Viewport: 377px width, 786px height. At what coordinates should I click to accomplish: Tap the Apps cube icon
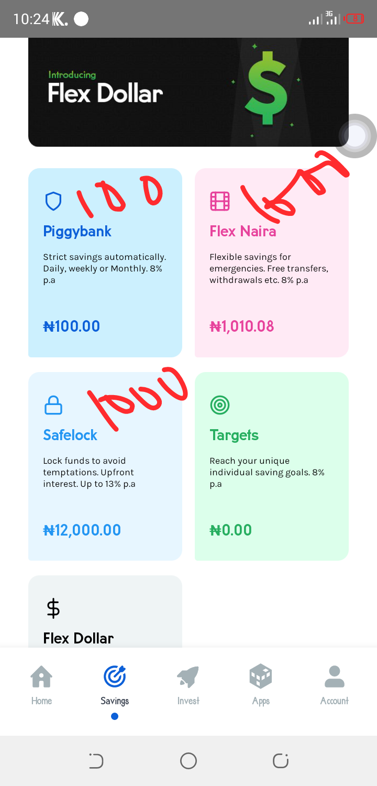coord(261,676)
